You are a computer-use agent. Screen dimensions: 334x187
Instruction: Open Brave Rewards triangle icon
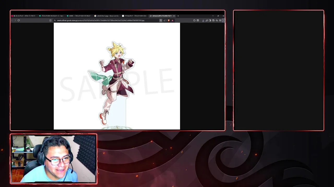(x=172, y=20)
